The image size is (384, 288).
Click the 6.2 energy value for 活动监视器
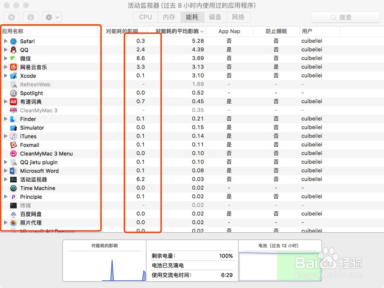141,179
